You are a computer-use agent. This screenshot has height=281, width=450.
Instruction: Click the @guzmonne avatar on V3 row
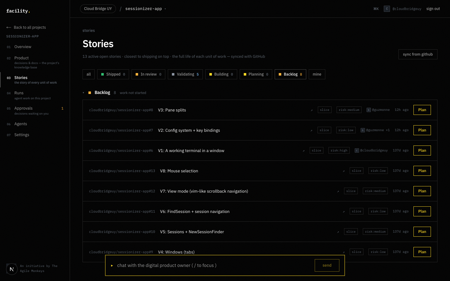369,110
